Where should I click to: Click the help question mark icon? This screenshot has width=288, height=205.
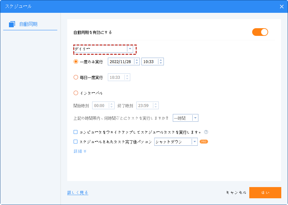click(x=206, y=132)
